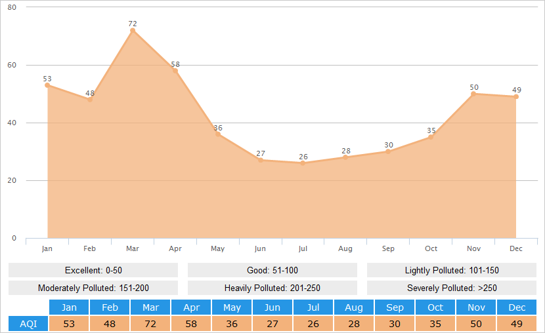The width and height of the screenshot is (545, 333).
Task: Select the Mar table column header
Action: pos(150,307)
